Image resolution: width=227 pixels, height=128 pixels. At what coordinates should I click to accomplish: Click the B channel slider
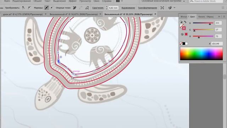[x=203, y=36]
